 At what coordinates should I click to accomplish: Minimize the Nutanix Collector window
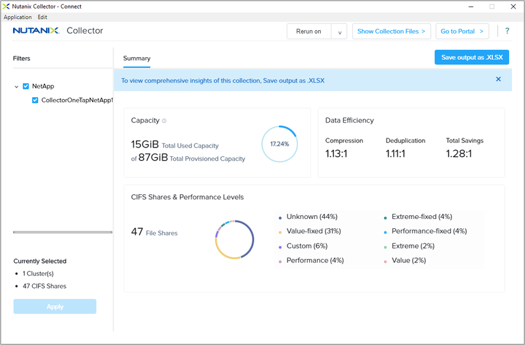[471, 7]
